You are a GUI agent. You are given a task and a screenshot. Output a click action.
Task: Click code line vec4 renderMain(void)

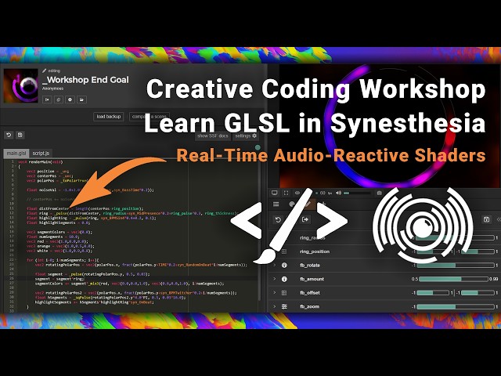(x=41, y=162)
